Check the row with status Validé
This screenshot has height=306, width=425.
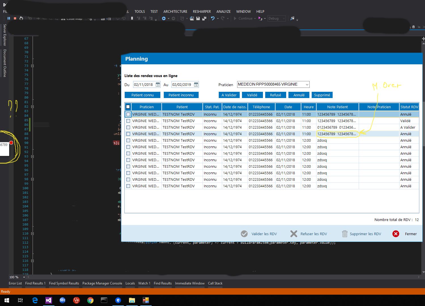point(128,121)
